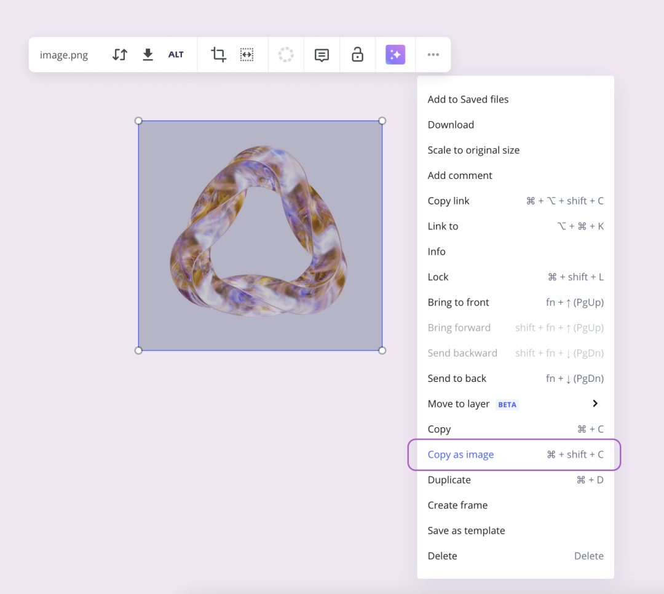Click the greyed Bring forward entry

click(515, 328)
